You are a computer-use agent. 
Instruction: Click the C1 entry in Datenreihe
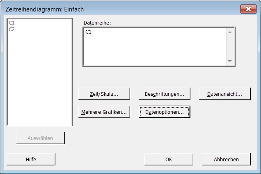(88, 32)
